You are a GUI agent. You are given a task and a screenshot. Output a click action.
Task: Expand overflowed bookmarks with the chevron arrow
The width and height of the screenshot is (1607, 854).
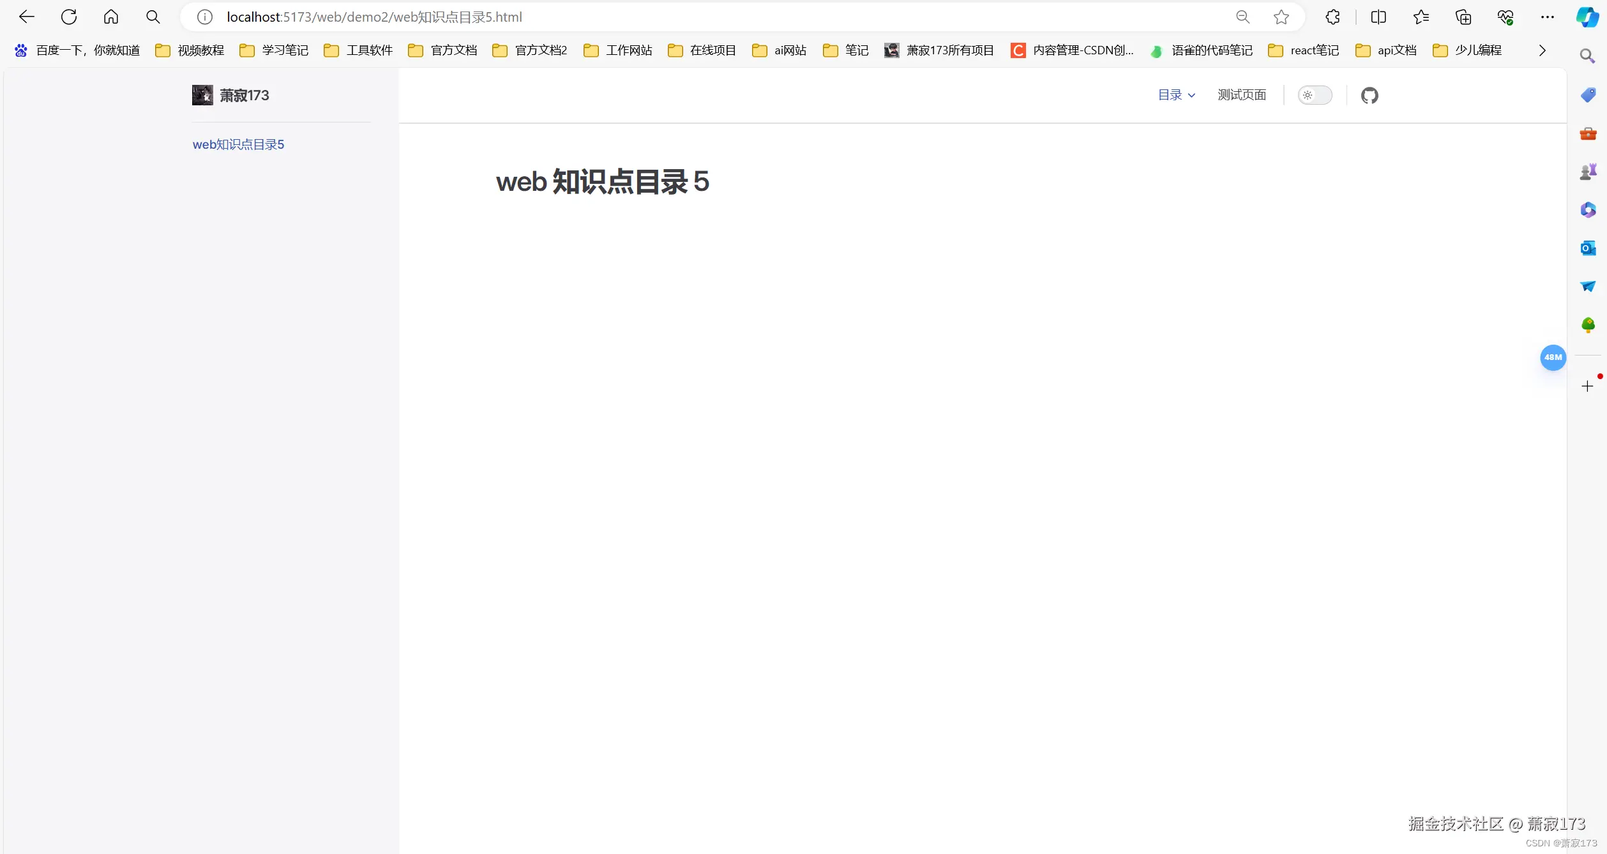pos(1542,50)
